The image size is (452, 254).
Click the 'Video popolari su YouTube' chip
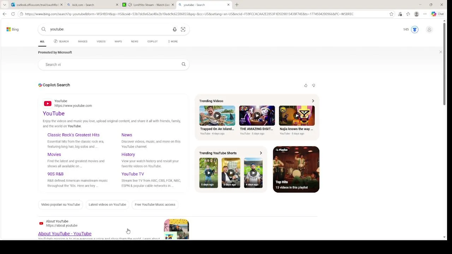point(60,205)
